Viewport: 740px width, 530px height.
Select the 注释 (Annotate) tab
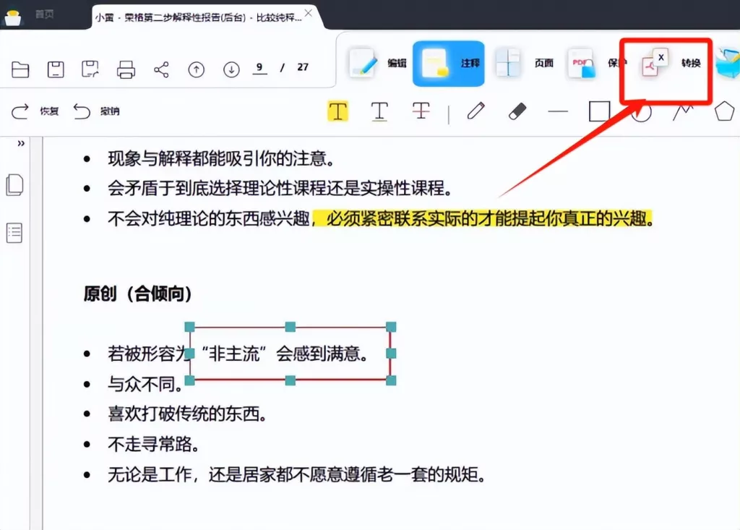[x=448, y=64]
